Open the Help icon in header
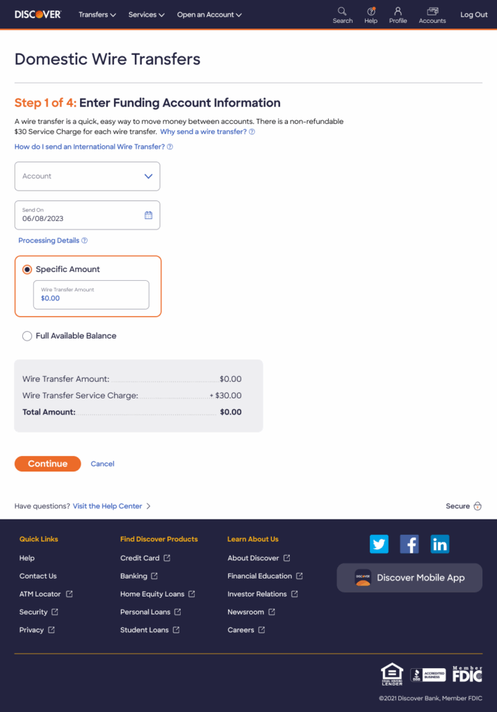This screenshot has height=712, width=497. tap(371, 11)
